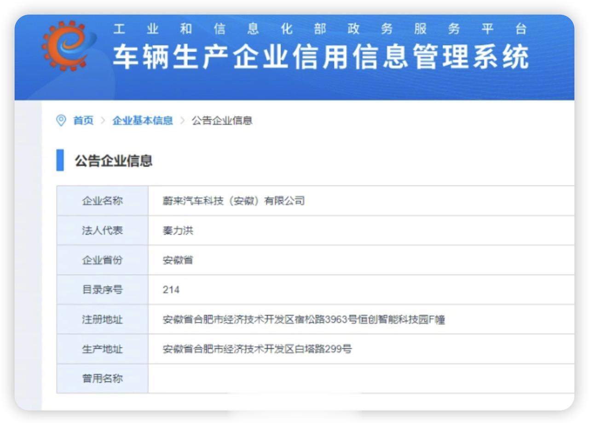This screenshot has width=589, height=425.
Task: Open 企业基本信息 breadcrumb link
Action: pos(143,121)
